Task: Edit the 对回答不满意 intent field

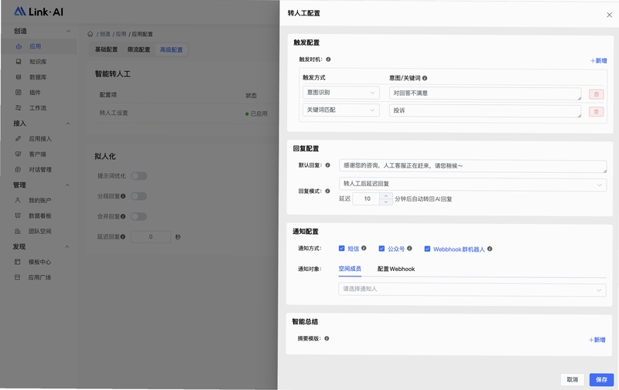Action: (485, 93)
